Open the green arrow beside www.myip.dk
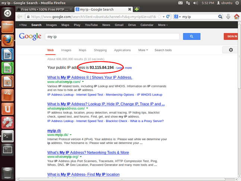 (70, 135)
